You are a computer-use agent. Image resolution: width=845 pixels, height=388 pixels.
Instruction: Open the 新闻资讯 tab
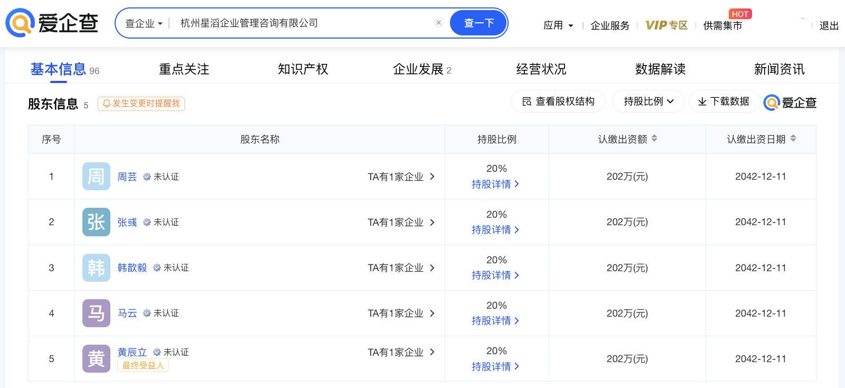(x=780, y=69)
